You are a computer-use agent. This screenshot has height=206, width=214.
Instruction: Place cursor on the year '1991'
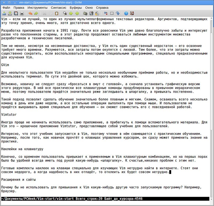64,31
